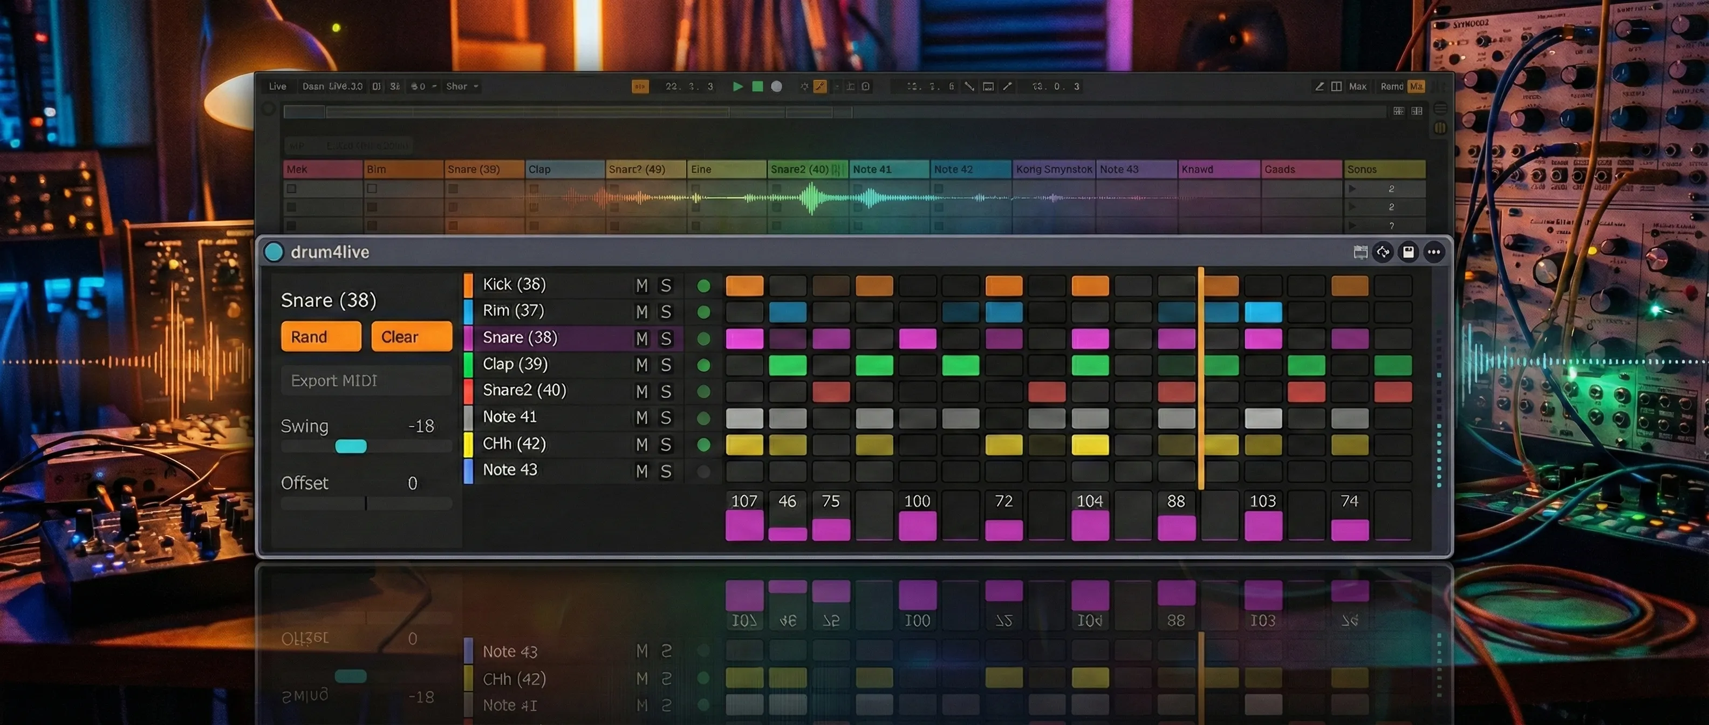This screenshot has height=725, width=1709.
Task: Click the Rand button
Action: [321, 336]
